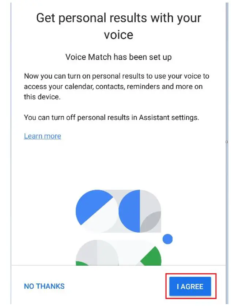
Task: Decline by clicking NO THANKS
Action: point(44,286)
